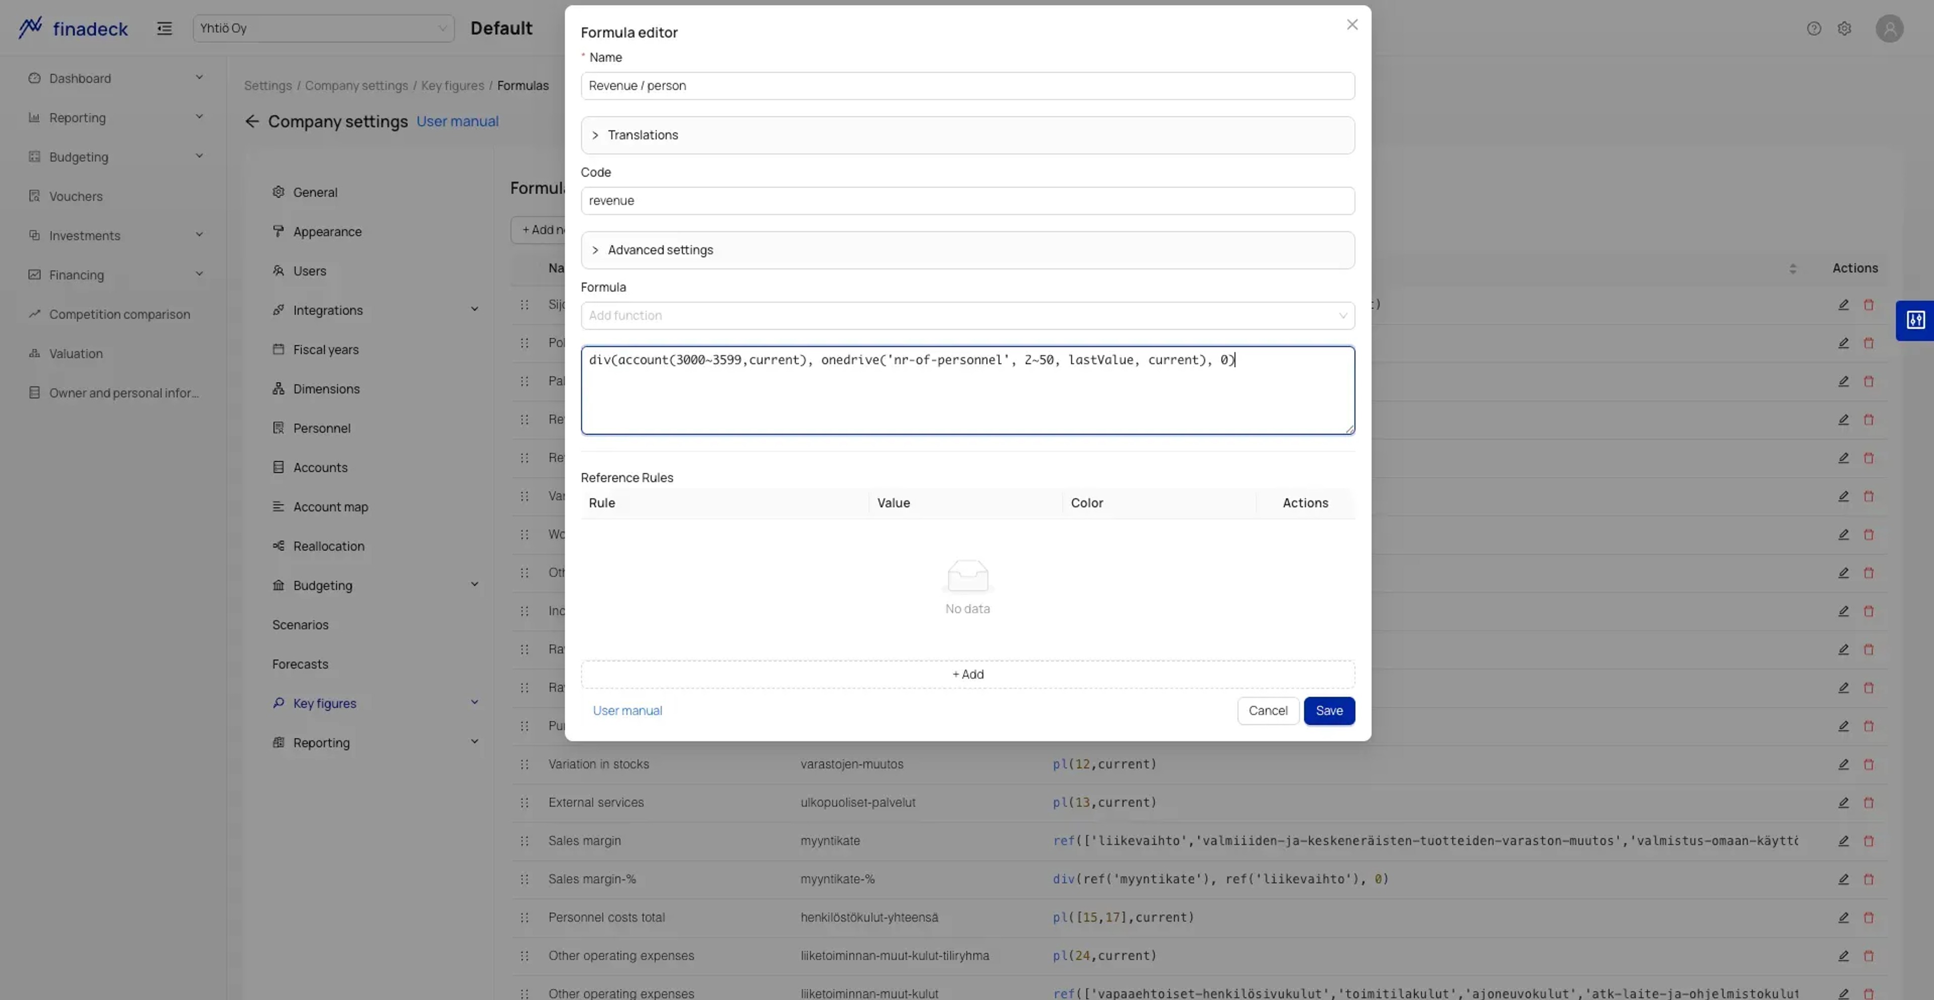Edit the Variation in stocks formula

(x=1843, y=764)
